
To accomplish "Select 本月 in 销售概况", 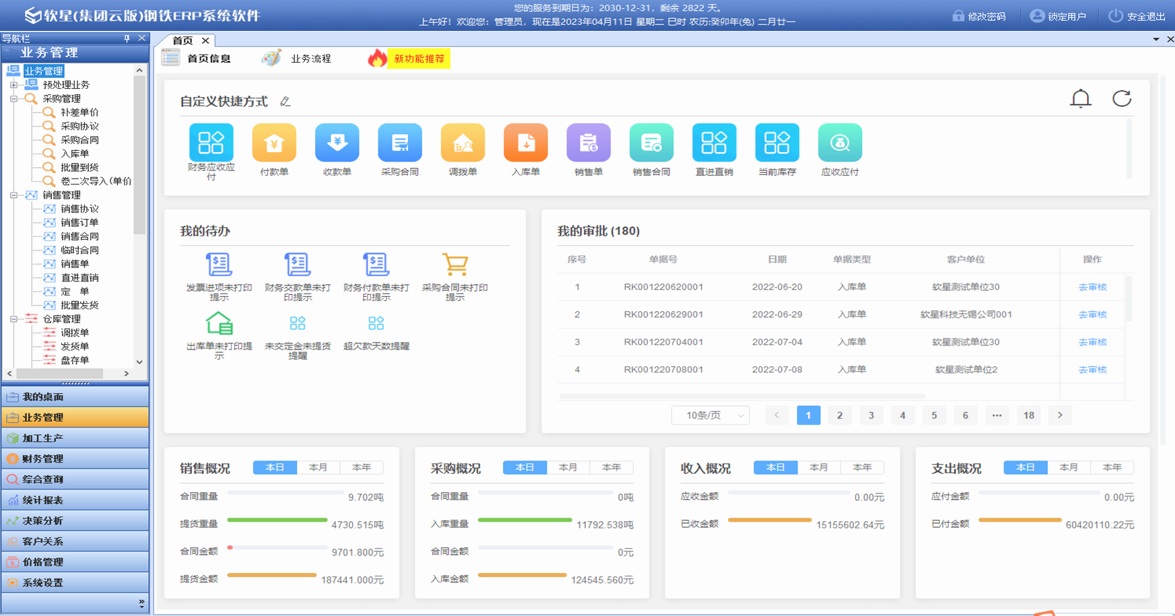I will (318, 467).
